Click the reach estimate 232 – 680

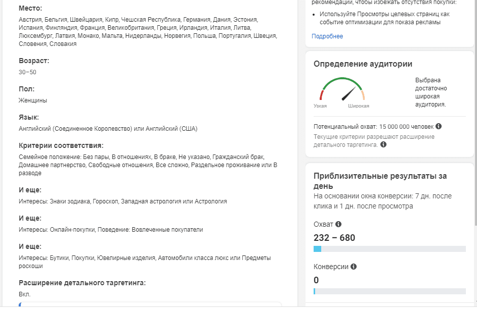tap(334, 238)
